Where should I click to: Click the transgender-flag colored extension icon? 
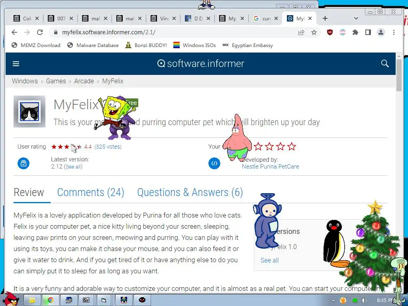(342, 32)
